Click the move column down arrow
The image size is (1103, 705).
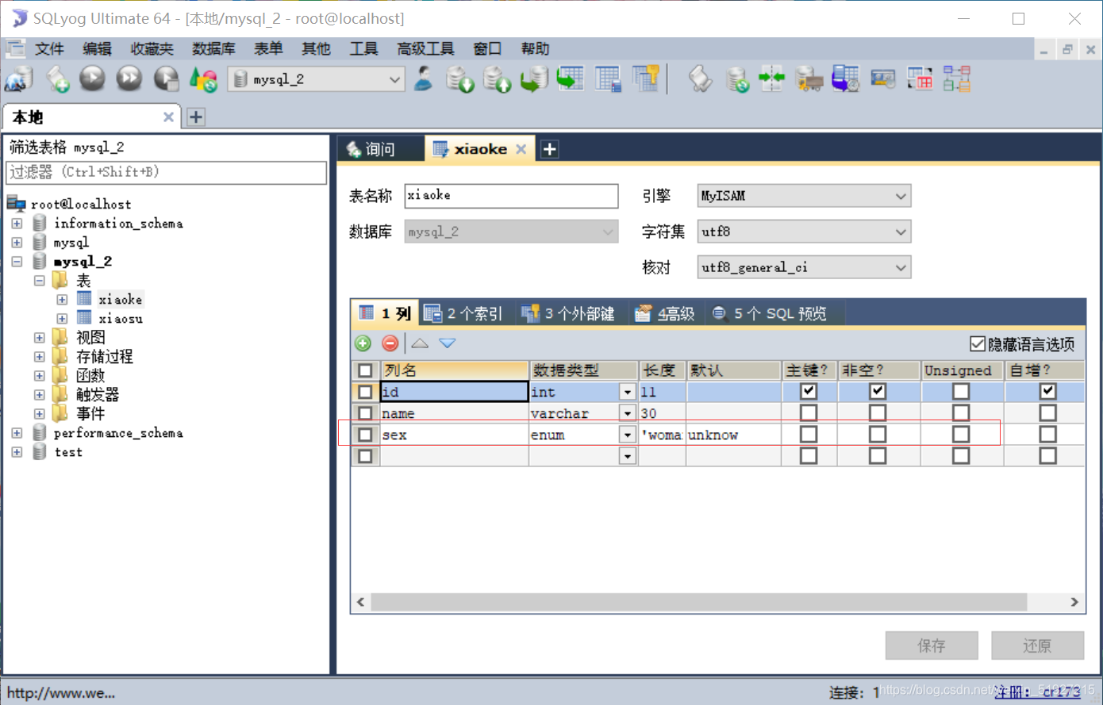tap(448, 343)
